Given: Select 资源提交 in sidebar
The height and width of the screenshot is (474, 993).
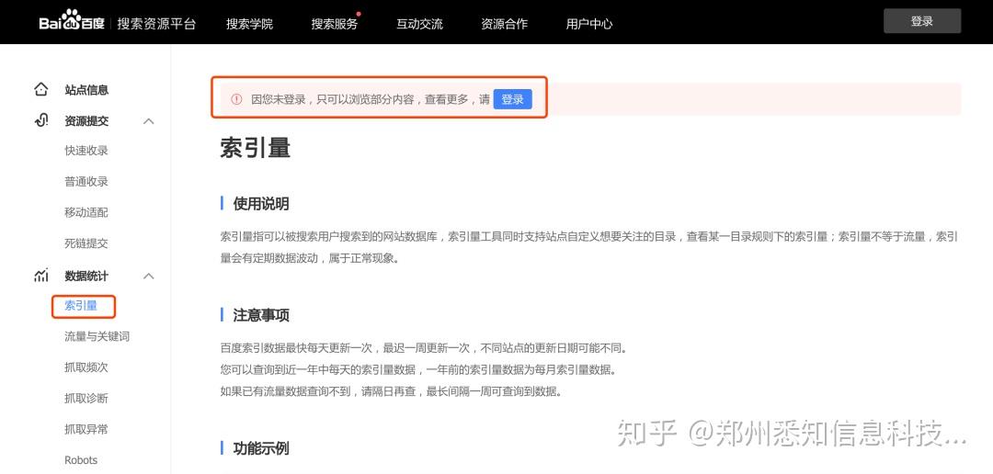Looking at the screenshot, I should (86, 121).
